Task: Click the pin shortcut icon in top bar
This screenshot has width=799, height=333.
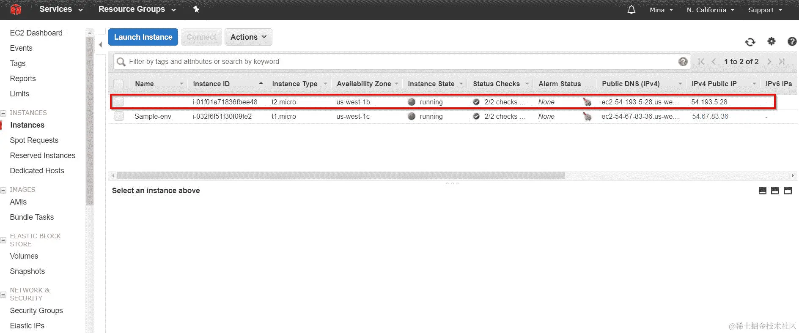Action: coord(196,9)
